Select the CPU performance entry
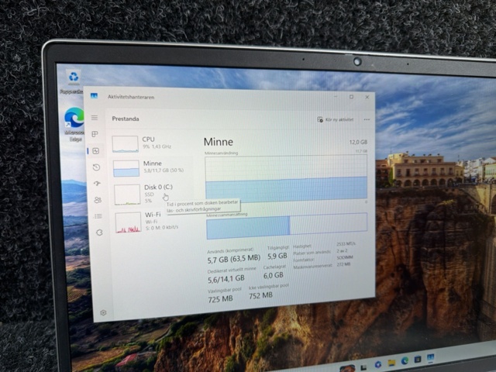 [x=152, y=143]
